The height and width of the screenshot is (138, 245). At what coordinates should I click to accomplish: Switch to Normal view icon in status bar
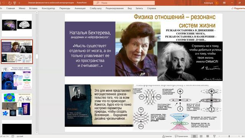click(x=194, y=136)
